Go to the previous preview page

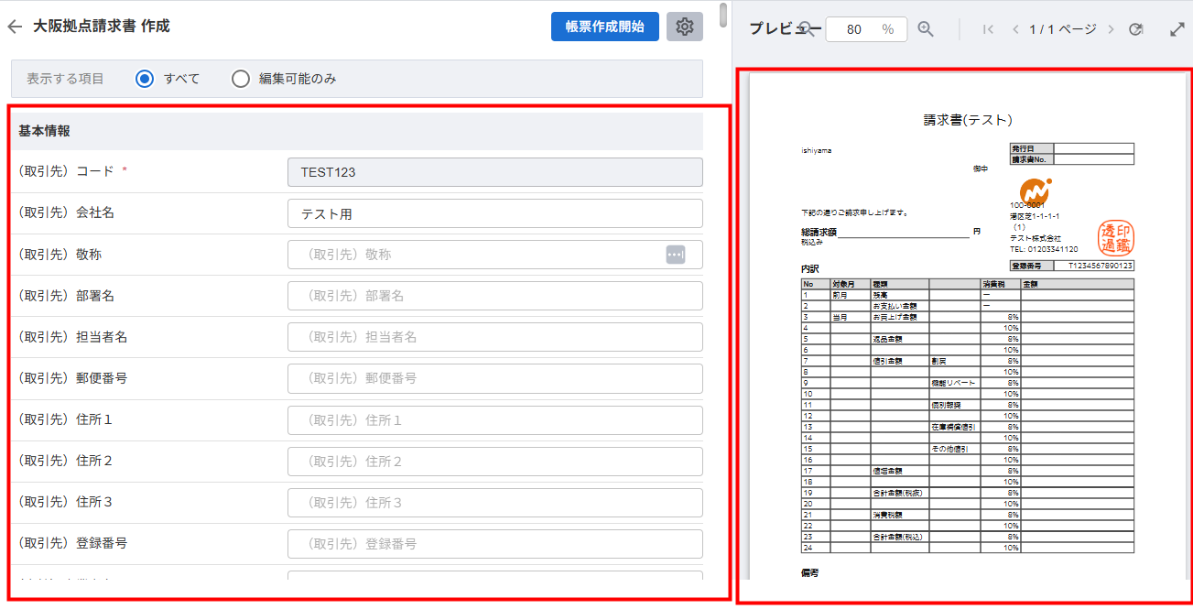tap(1014, 29)
